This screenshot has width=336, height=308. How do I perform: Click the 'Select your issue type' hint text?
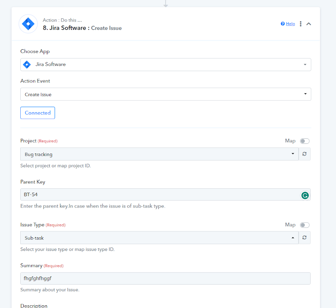coord(68,249)
